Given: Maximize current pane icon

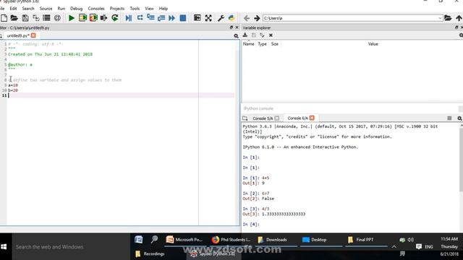Looking at the screenshot, I should pyautogui.click(x=197, y=18).
